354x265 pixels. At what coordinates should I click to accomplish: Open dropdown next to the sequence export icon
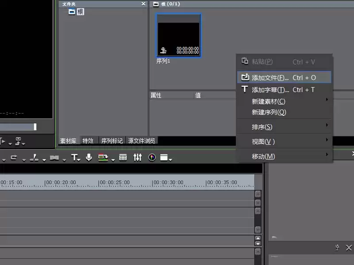[113, 160]
